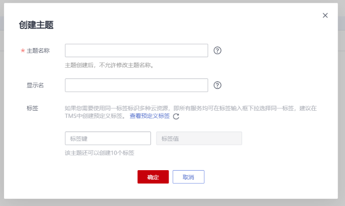Click the help icon beside 主题名称 field

[x=217, y=50]
